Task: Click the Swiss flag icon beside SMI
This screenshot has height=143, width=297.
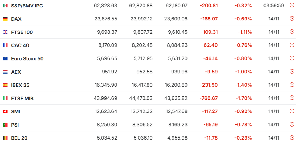Action: (5, 112)
